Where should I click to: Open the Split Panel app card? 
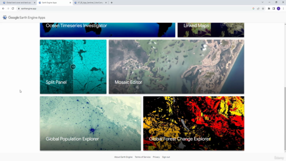coord(73,67)
